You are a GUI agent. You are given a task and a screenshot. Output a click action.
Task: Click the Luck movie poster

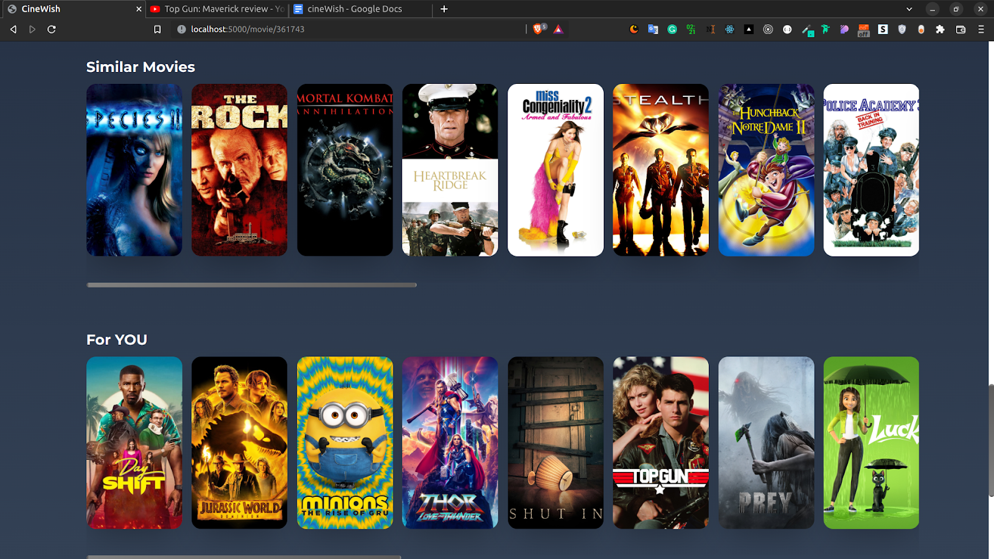(x=871, y=443)
